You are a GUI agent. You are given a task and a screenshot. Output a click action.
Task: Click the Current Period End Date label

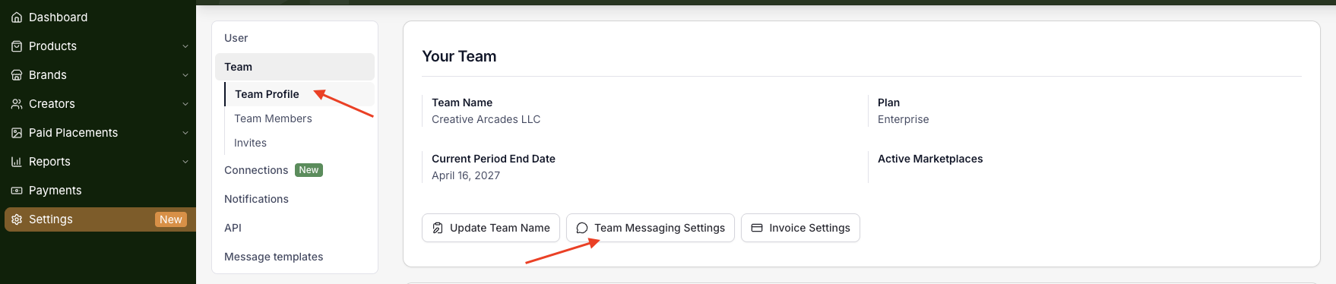tap(493, 159)
